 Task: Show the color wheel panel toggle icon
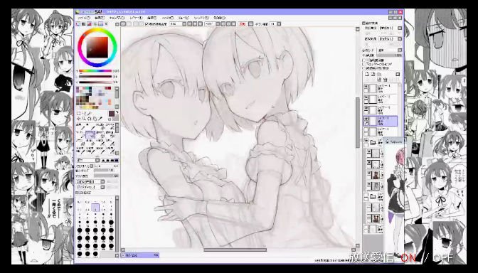pos(78,23)
